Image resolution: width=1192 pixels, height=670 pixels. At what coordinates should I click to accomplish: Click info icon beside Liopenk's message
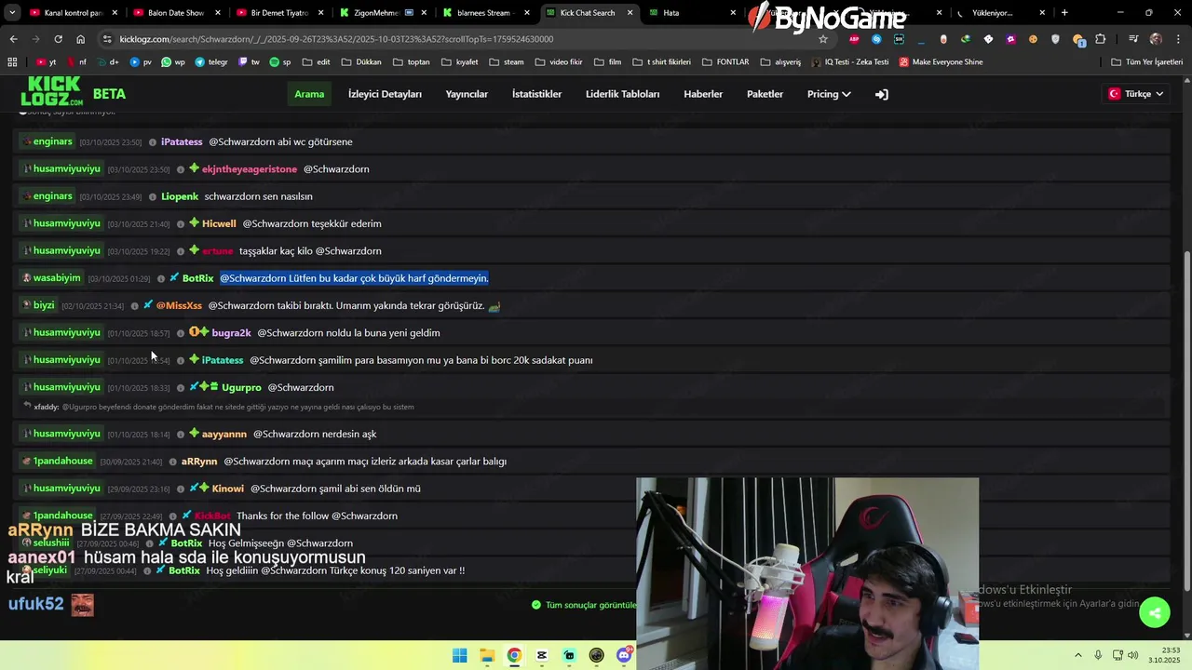click(153, 196)
